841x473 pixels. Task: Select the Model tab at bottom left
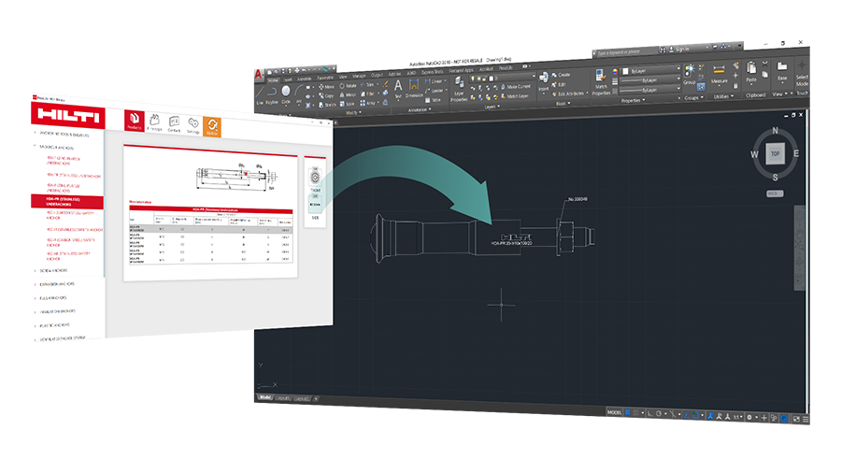[x=264, y=397]
